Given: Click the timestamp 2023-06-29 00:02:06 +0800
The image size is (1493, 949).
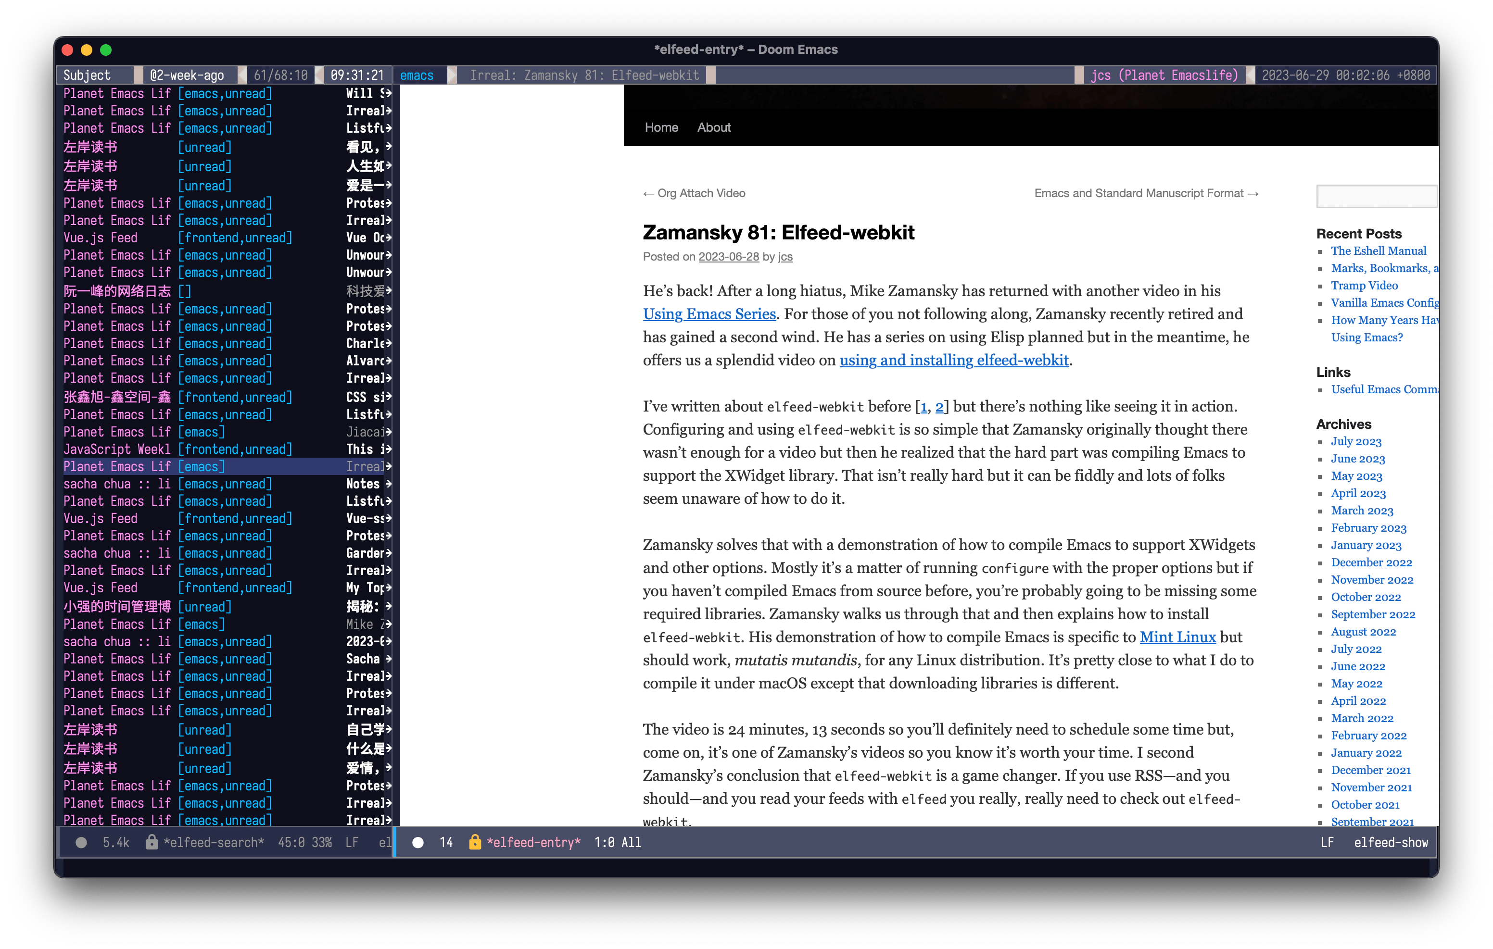Looking at the screenshot, I should coord(1345,75).
